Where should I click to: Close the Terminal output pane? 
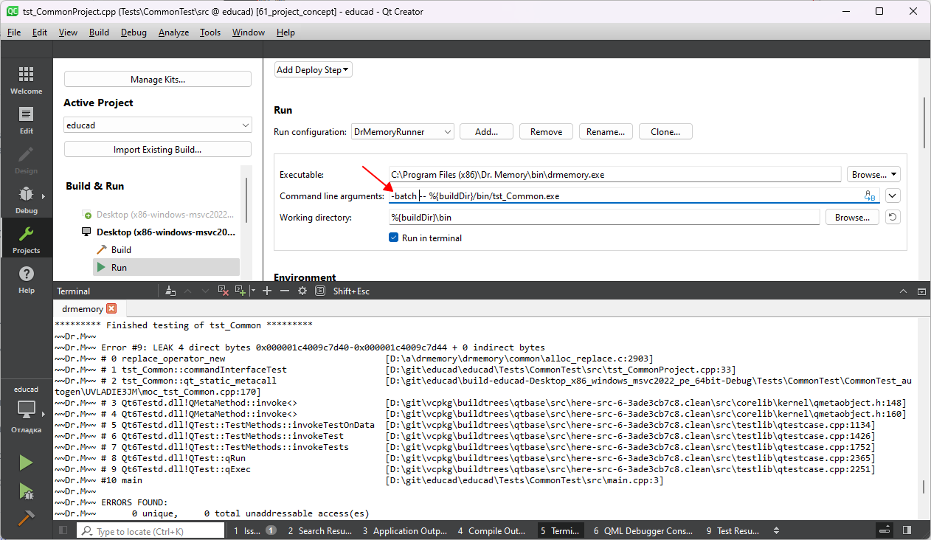pyautogui.click(x=921, y=291)
